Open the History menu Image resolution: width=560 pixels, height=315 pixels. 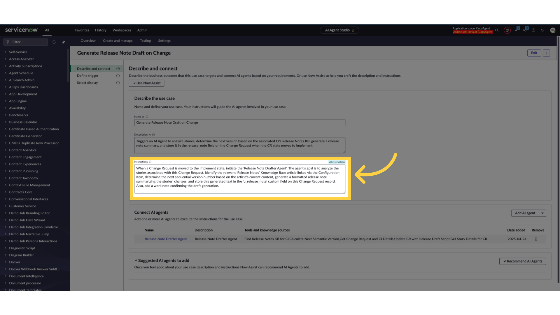101,30
